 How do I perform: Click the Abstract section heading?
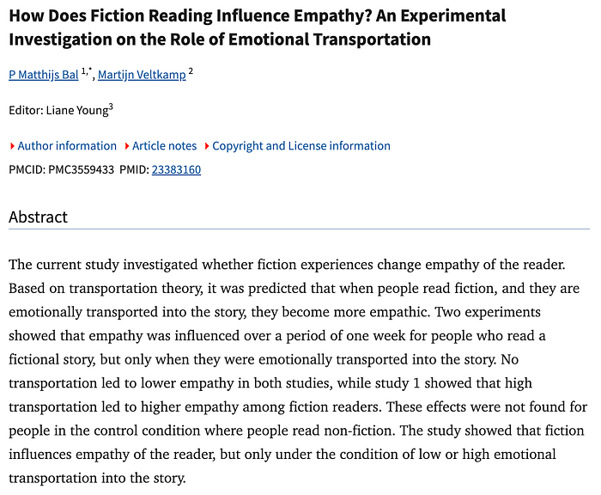[38, 217]
